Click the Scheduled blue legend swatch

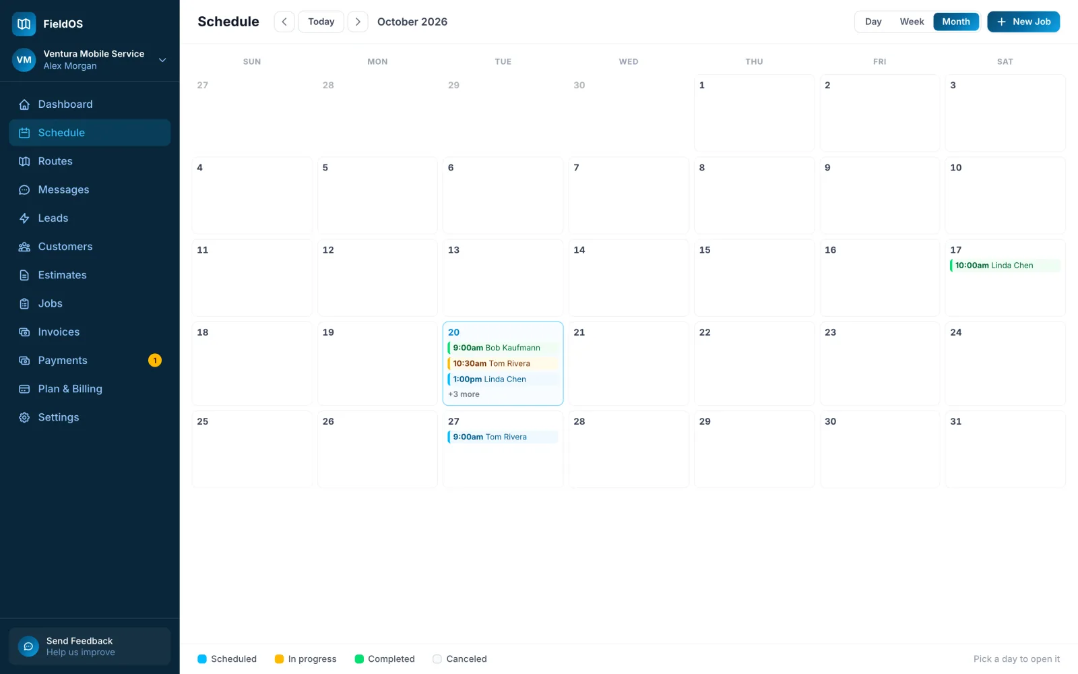pyautogui.click(x=202, y=659)
